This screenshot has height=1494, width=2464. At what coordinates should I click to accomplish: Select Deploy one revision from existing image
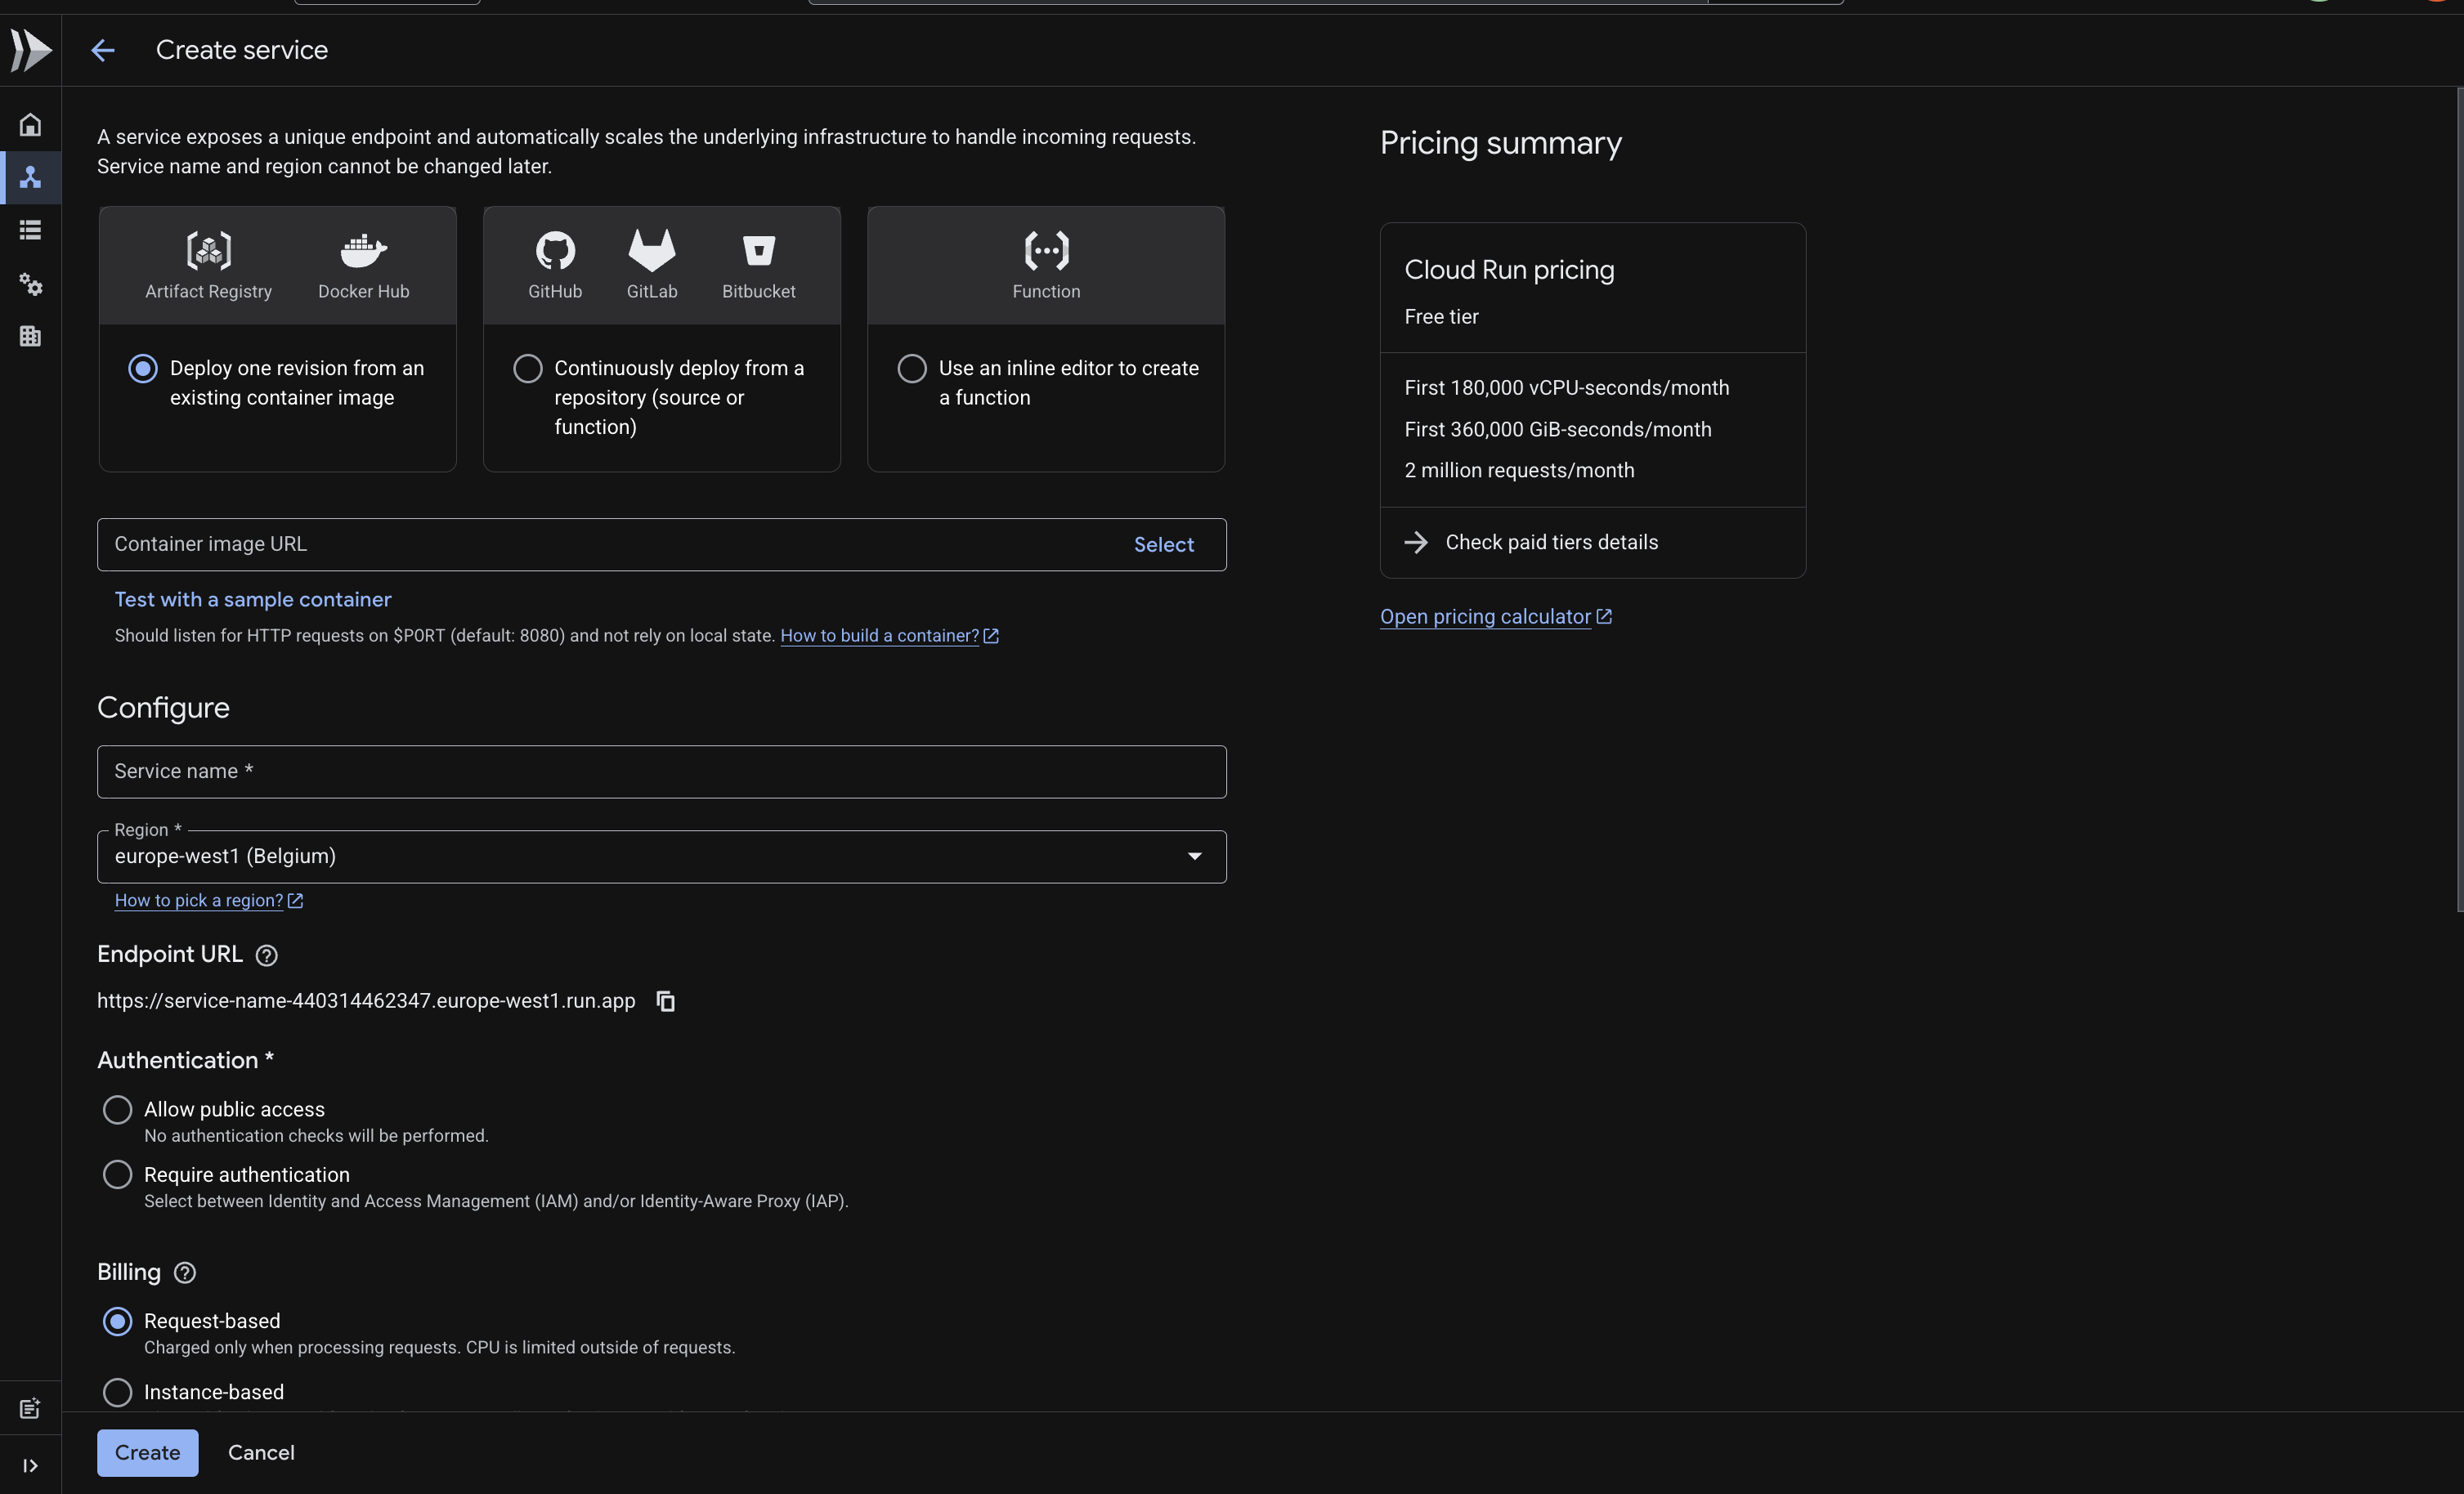[x=143, y=369]
